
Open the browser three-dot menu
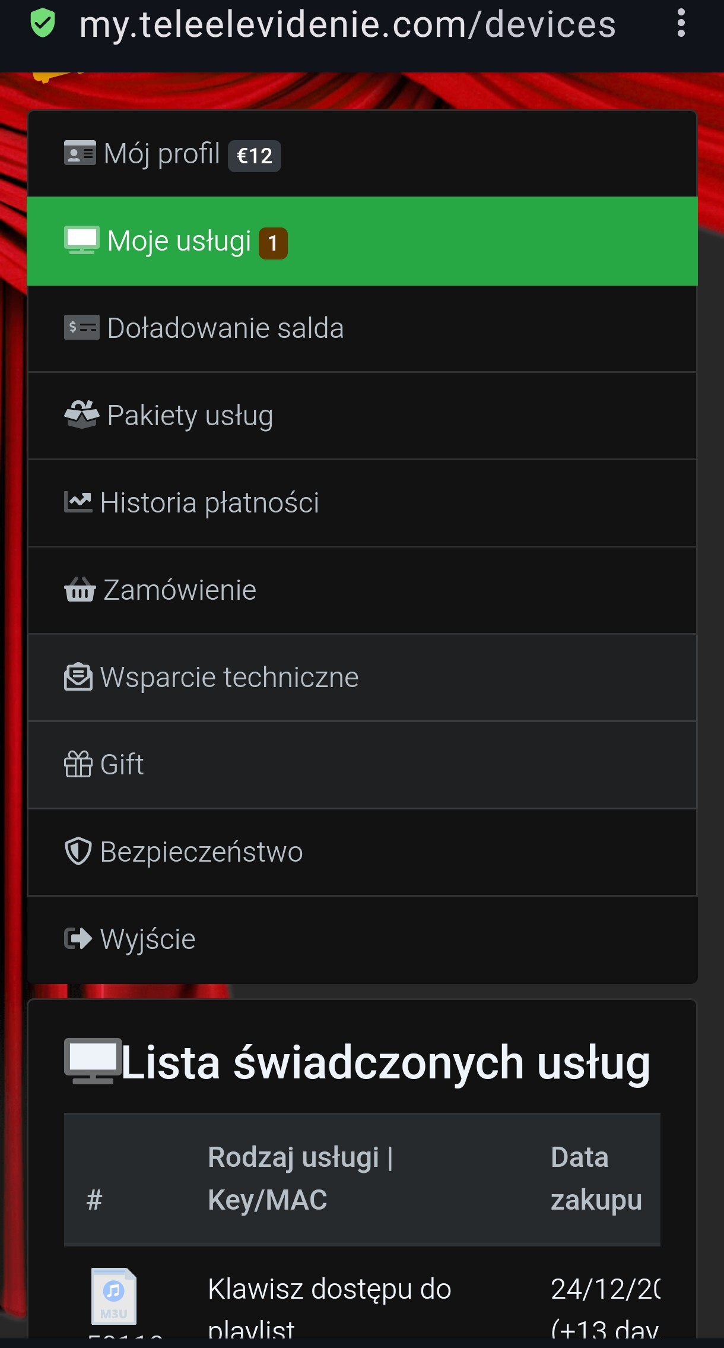click(x=681, y=24)
